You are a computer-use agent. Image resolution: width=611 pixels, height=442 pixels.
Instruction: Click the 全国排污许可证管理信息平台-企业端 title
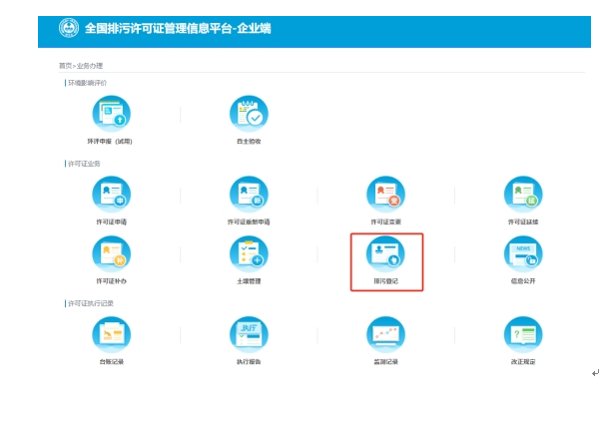178,28
